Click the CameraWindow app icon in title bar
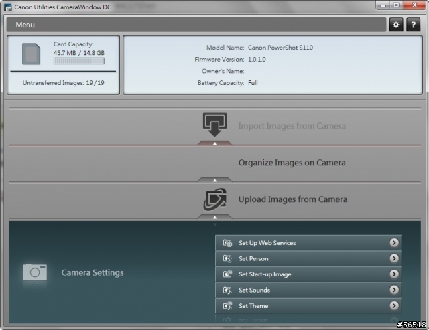Image resolution: width=429 pixels, height=330 pixels. click(x=8, y=7)
